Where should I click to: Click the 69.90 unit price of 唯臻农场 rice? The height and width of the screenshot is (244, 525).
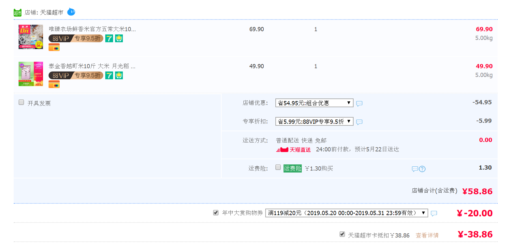(256, 29)
